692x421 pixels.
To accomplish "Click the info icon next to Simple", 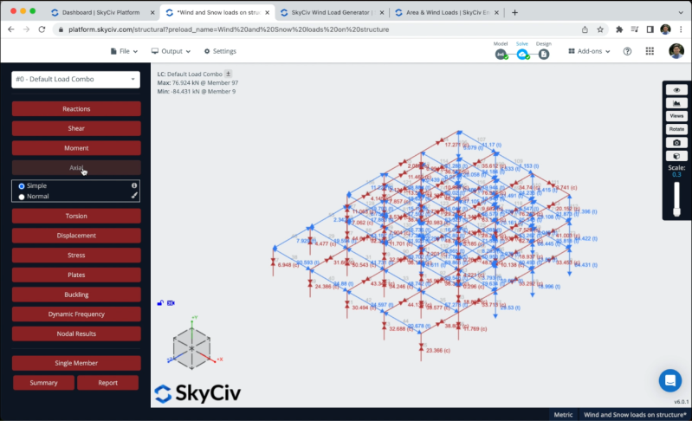I will (134, 185).
